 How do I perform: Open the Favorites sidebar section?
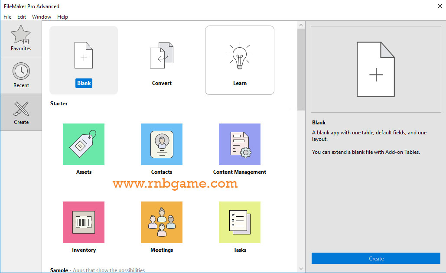21,39
